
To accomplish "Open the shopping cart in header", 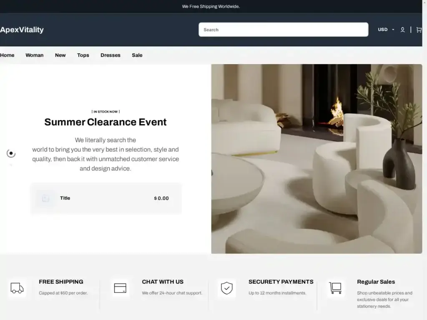I will pyautogui.click(x=419, y=30).
